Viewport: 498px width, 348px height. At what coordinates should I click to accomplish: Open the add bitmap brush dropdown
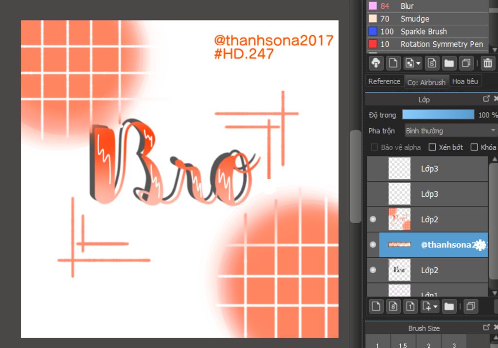(412, 63)
